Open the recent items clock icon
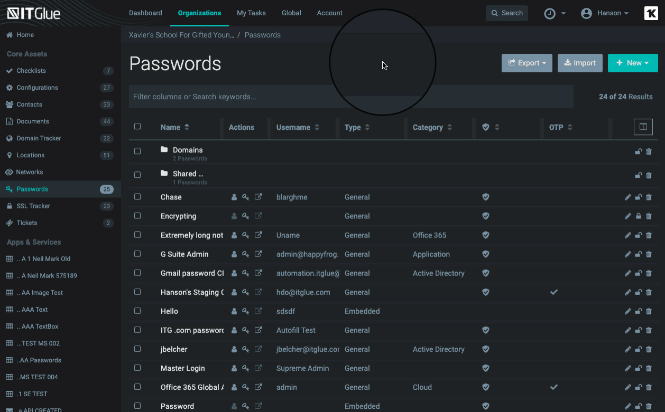The height and width of the screenshot is (412, 665). point(550,14)
